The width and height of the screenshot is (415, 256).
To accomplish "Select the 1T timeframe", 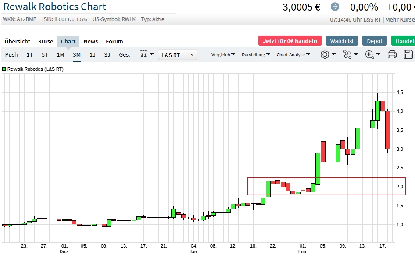I will tap(30, 54).
